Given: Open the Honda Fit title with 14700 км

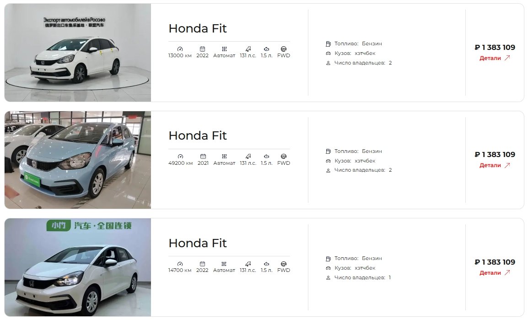Looking at the screenshot, I should [198, 243].
